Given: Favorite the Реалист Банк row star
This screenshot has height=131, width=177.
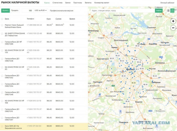Looking at the screenshot, I should click(x=2, y=25).
